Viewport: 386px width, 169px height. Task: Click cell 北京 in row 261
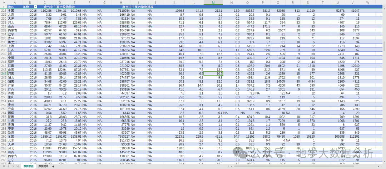(x=15, y=140)
